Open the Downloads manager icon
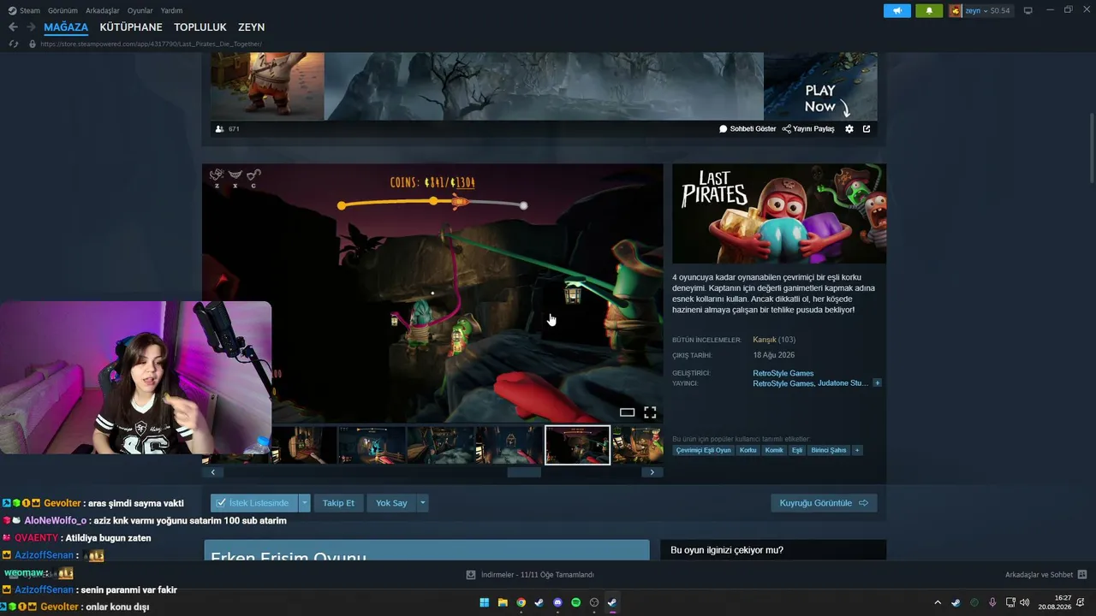This screenshot has height=616, width=1096. 471,575
